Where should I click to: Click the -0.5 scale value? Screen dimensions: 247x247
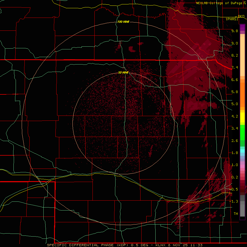point(234,189)
